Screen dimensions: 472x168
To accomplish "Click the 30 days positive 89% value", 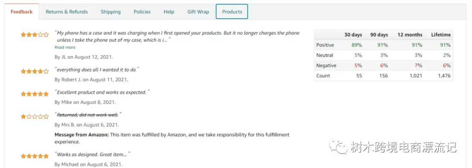I will tap(357, 45).
